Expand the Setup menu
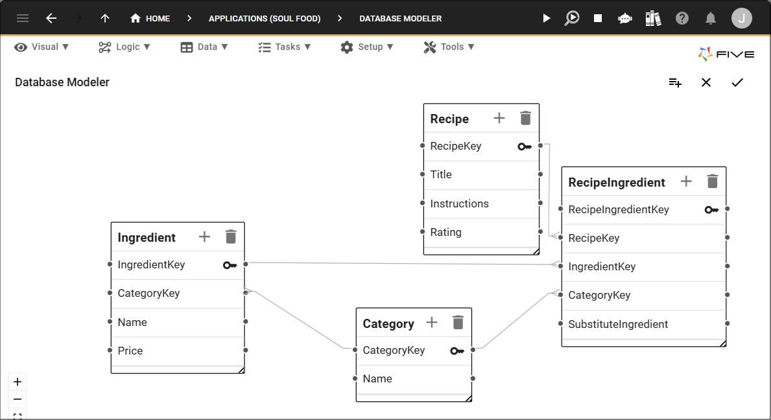Screen dimensions: 771x420 367,47
